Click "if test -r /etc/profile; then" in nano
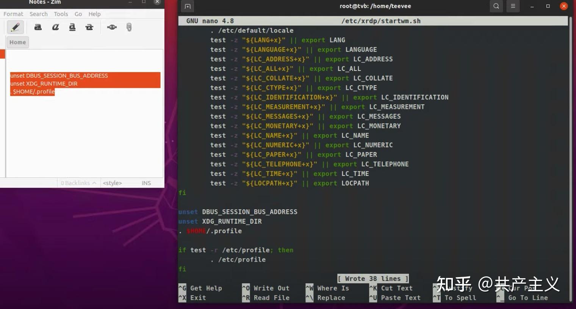 (236, 250)
